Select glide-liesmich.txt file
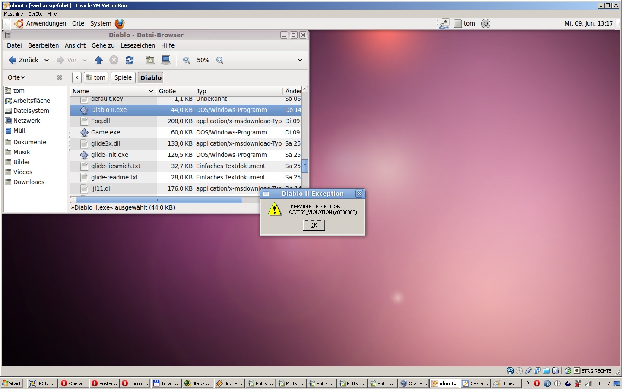This screenshot has height=389, width=622. [x=186, y=166]
